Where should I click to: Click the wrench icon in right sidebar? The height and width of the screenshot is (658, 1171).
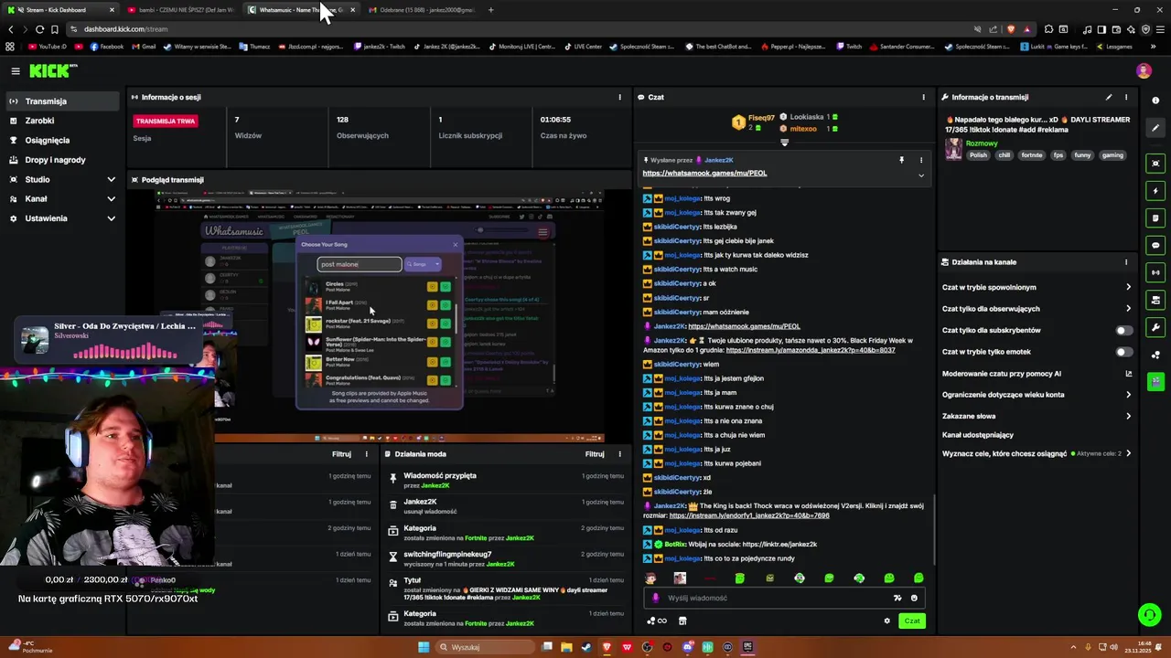point(1155,327)
